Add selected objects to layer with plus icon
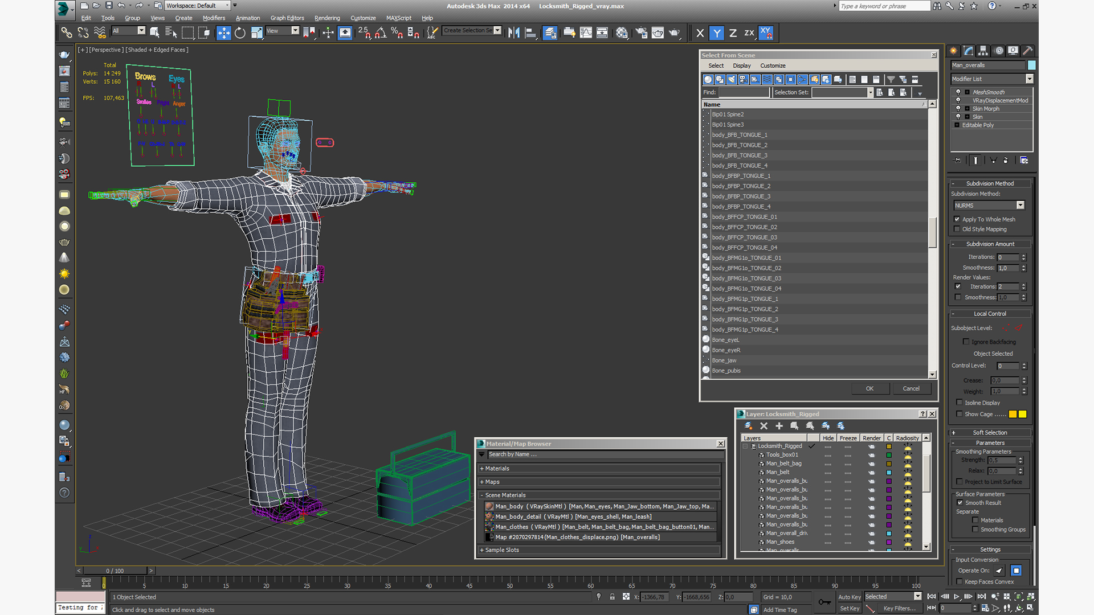1094x615 pixels. pos(779,426)
